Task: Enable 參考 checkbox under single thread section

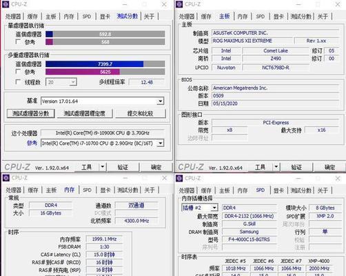Action: (18, 41)
